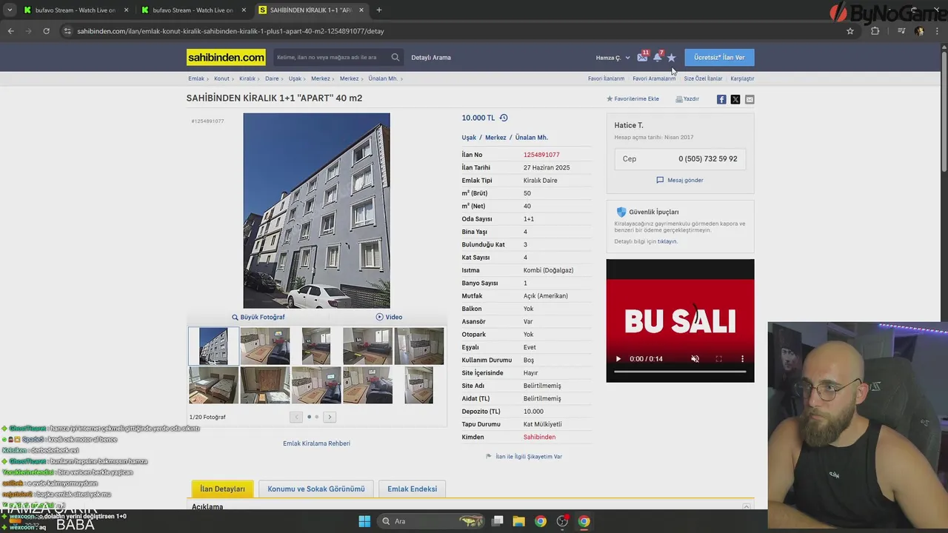This screenshot has height=533, width=948.
Task: Unmute the video ad
Action: click(695, 359)
